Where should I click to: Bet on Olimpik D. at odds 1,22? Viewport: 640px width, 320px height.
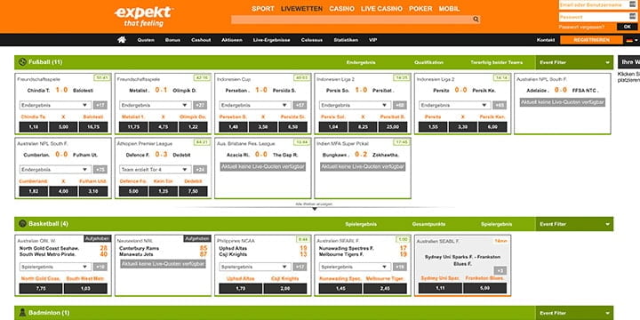(x=193, y=127)
